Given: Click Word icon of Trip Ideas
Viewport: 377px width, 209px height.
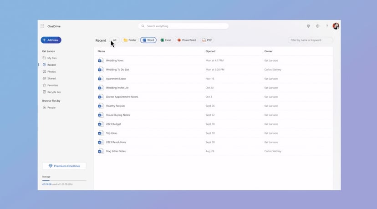Looking at the screenshot, I should tap(101, 133).
